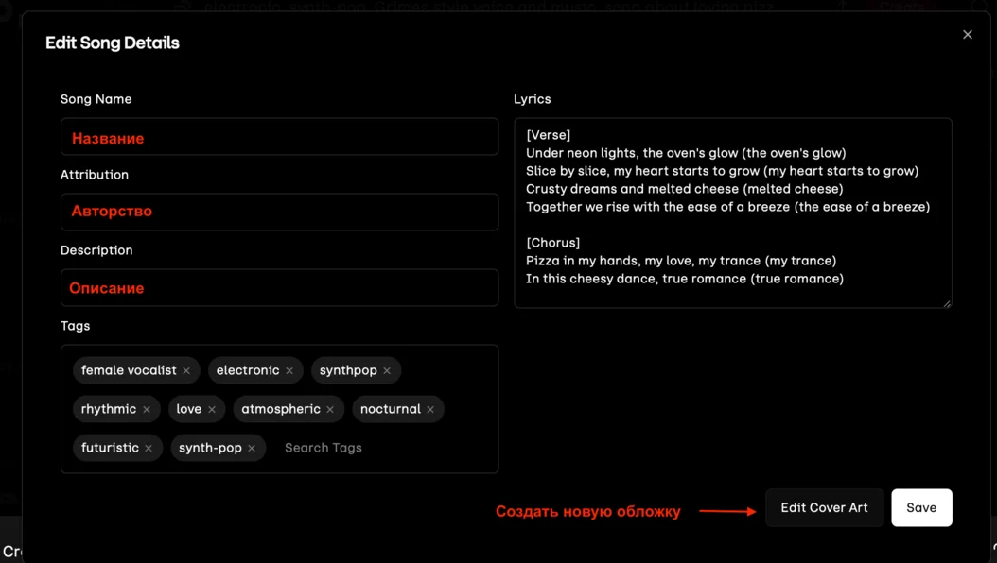The width and height of the screenshot is (997, 563).
Task: Remove the 'rhythmic' tag
Action: coord(147,410)
